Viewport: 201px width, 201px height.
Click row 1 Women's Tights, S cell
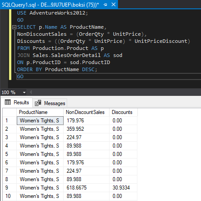pyautogui.click(x=40, y=121)
